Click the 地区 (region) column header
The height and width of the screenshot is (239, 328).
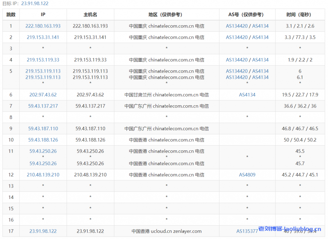tap(166, 14)
